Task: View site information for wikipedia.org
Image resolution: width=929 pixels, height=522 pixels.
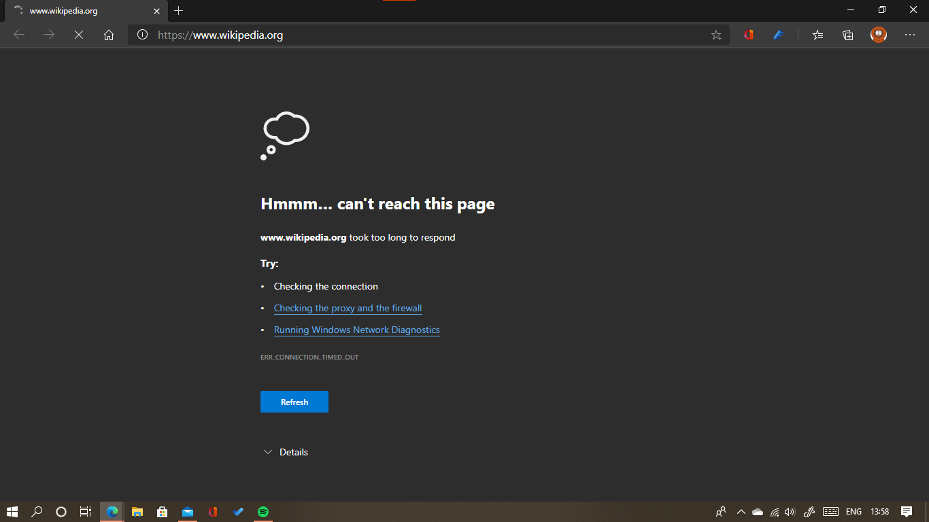Action: 142,35
